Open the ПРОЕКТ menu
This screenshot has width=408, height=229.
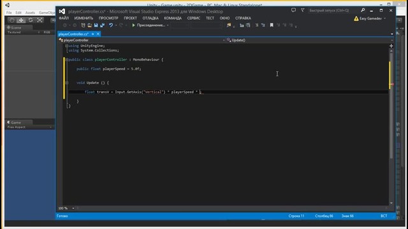tap(130, 18)
